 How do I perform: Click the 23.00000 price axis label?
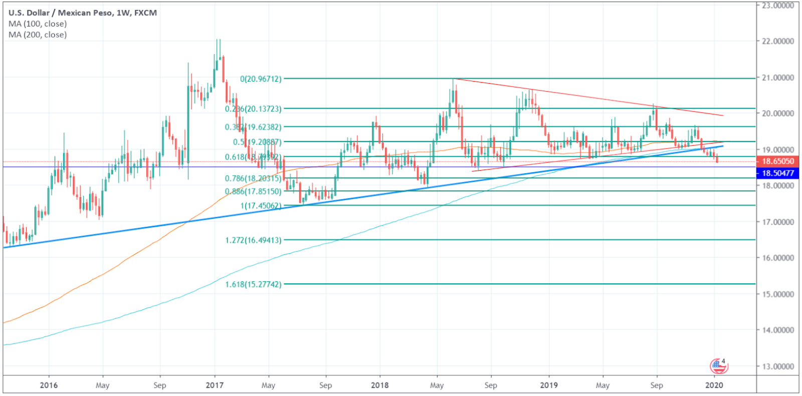777,6
